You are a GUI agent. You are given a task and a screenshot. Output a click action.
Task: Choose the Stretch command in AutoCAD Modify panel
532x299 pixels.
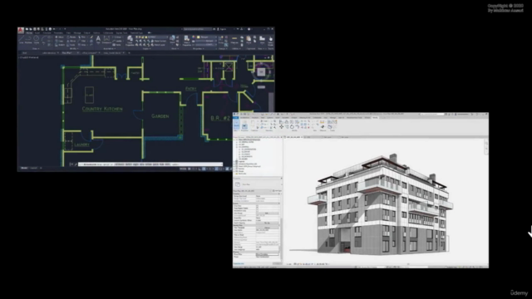pyautogui.click(x=60, y=45)
